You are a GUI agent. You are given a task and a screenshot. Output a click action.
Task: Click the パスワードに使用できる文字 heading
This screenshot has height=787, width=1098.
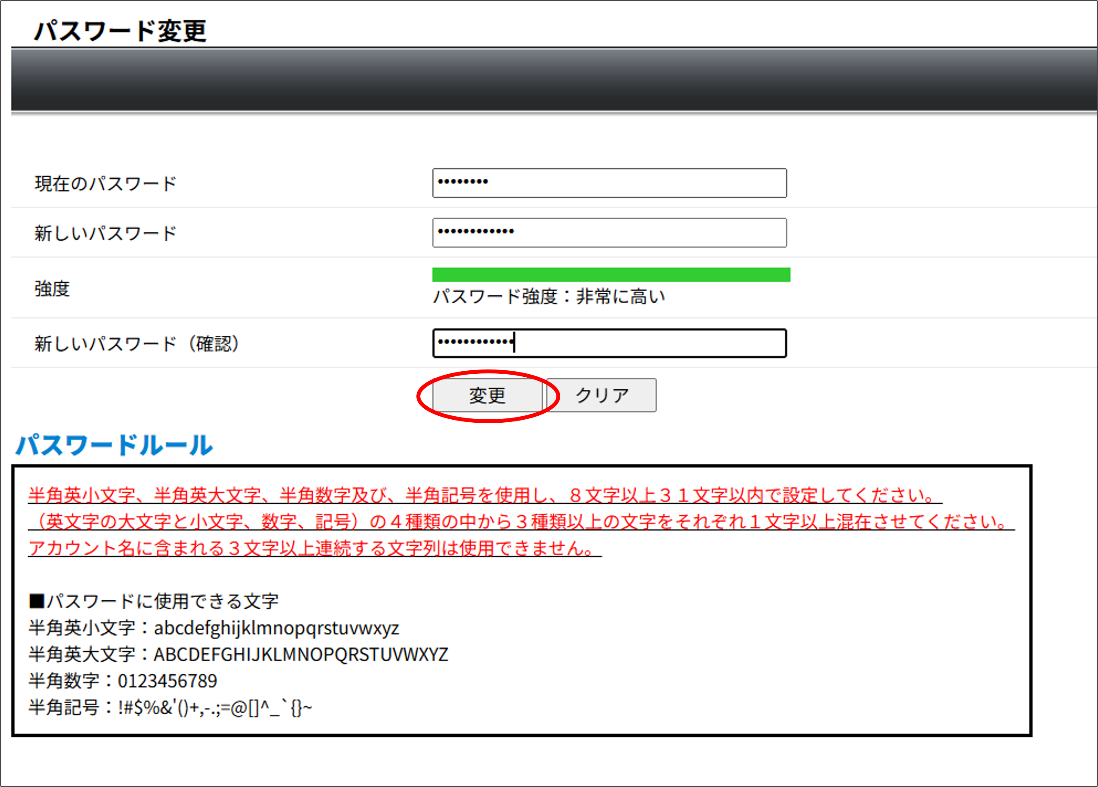point(155,601)
